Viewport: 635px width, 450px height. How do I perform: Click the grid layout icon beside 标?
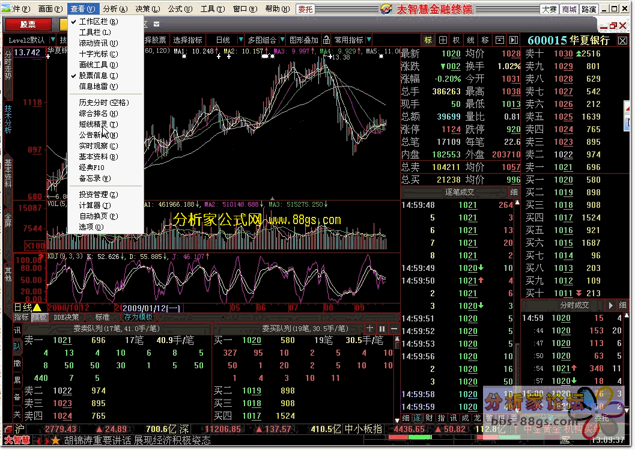click(x=443, y=40)
